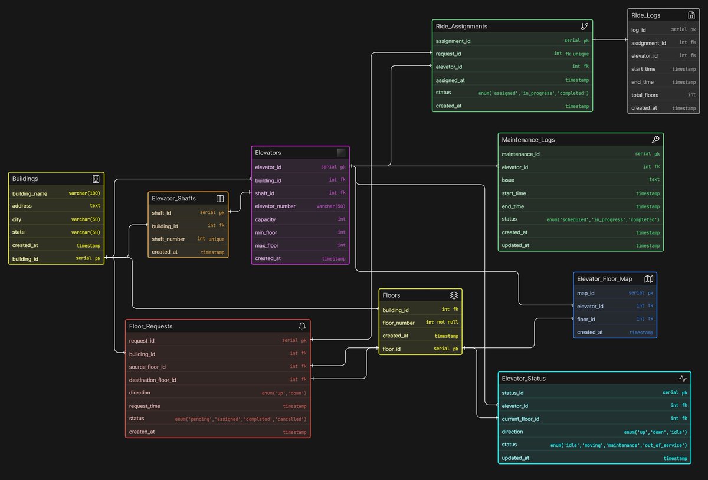Viewport: 708px width, 480px height.
Task: Click map_id row in Elevator_Floor_Map
Action: [x=615, y=293]
